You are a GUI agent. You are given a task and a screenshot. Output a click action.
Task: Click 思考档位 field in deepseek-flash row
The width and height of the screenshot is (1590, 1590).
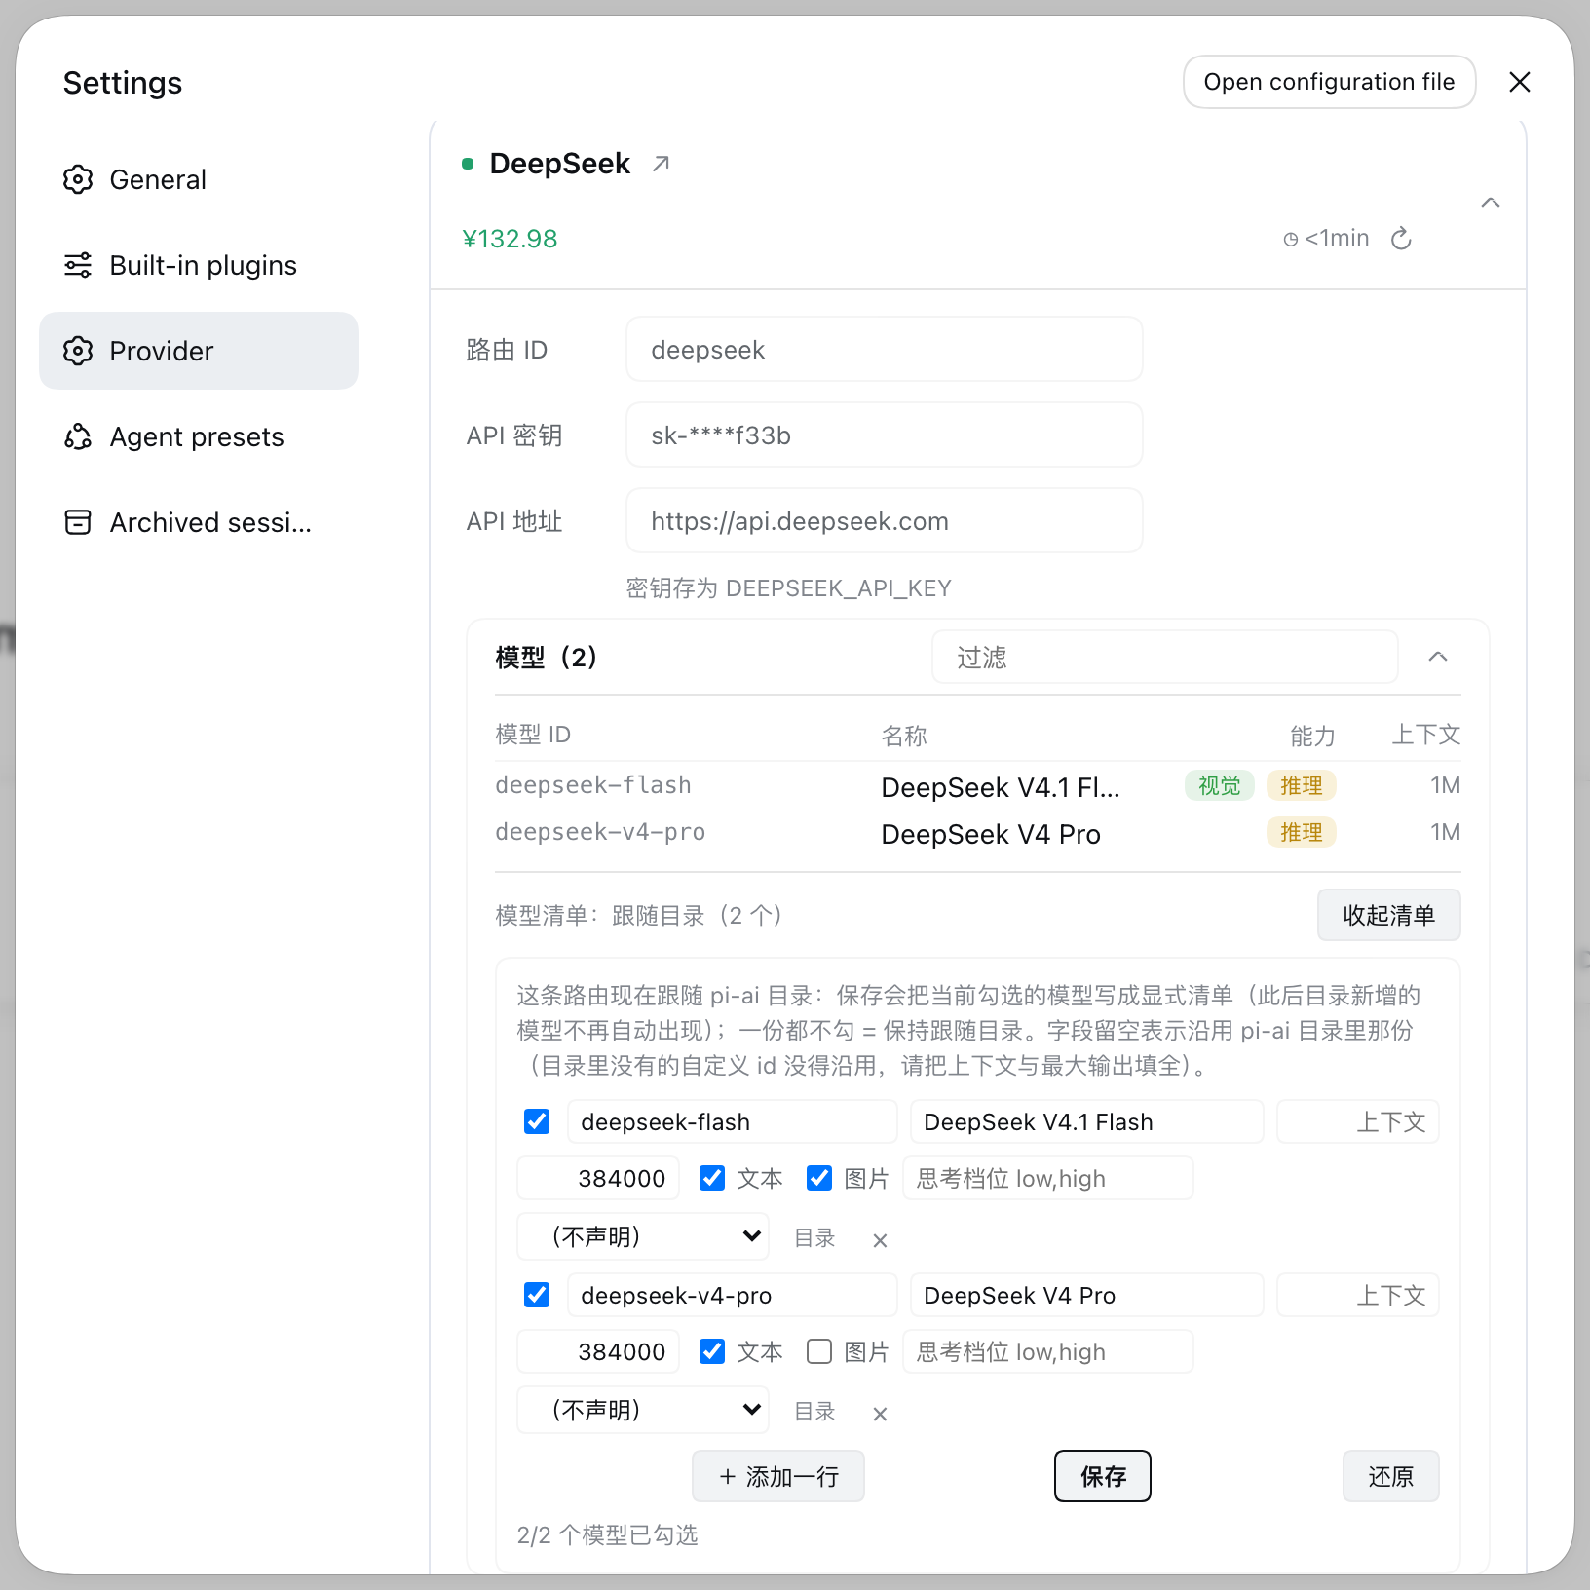(x=1048, y=1178)
